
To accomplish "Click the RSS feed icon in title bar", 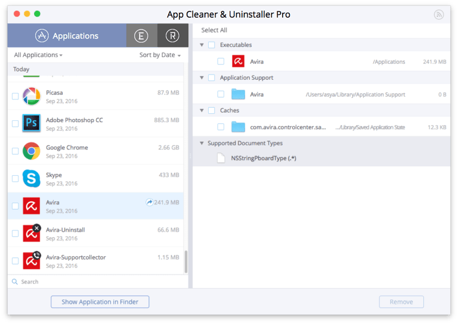I will pos(439,14).
